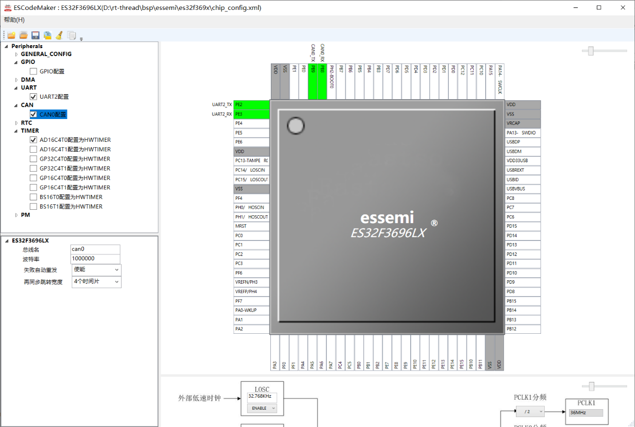Click the copy pages toolbar icon

[x=71, y=35]
